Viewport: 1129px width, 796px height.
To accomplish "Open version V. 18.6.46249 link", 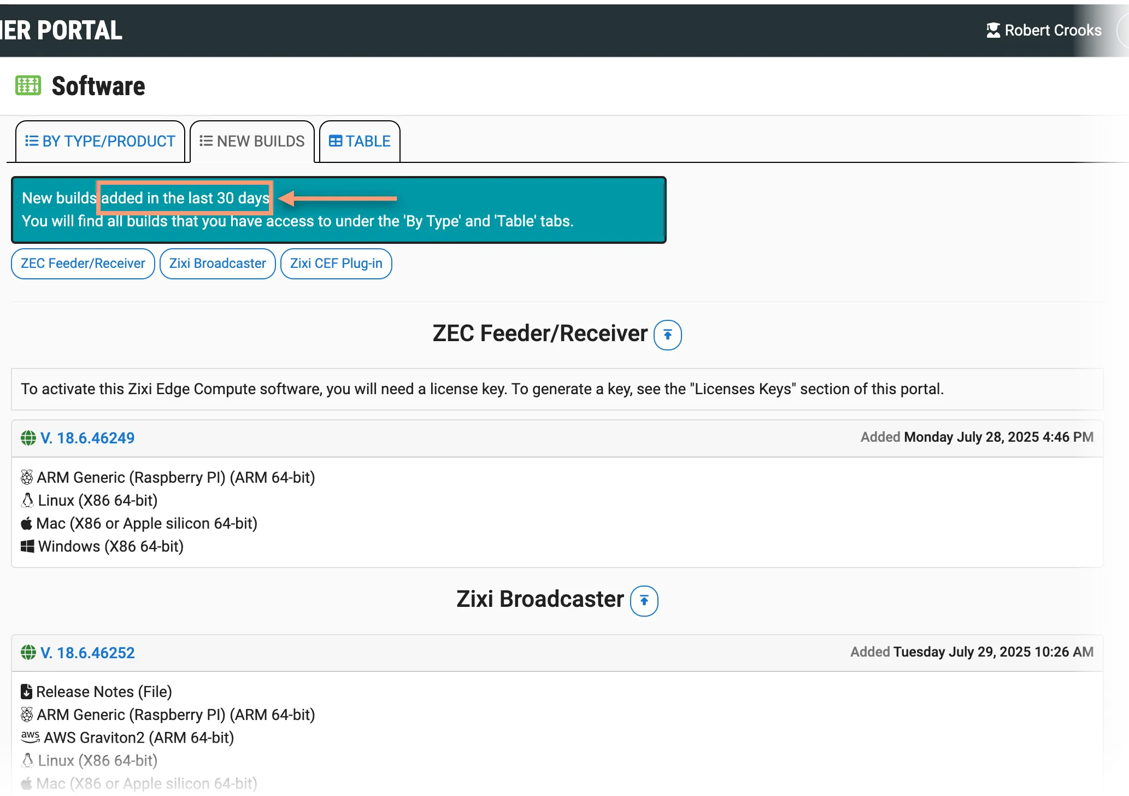I will point(87,438).
